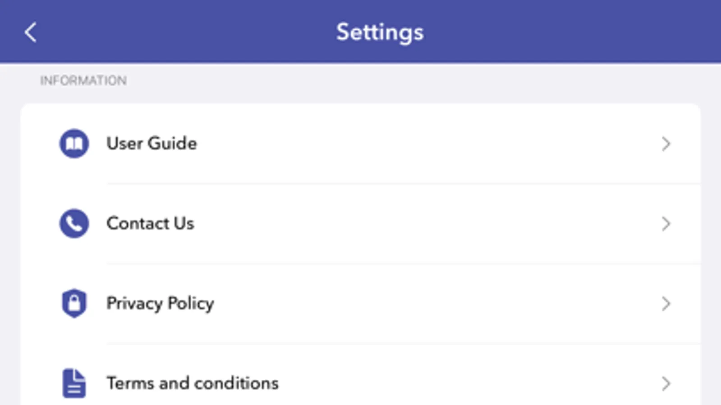Tap the chevron on Terms and conditions row
The image size is (721, 405).
666,383
